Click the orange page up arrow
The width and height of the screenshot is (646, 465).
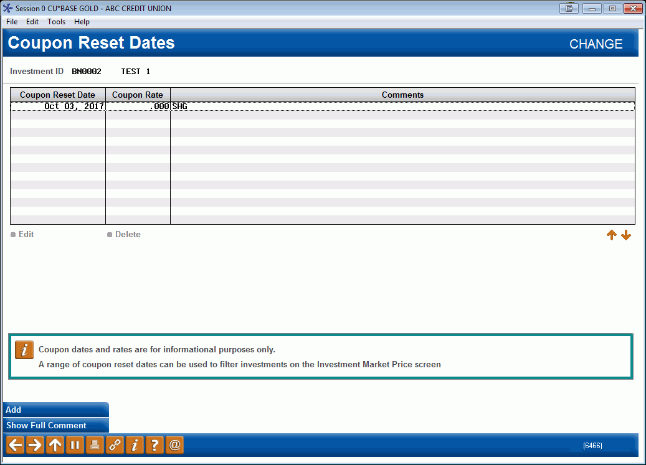click(611, 235)
